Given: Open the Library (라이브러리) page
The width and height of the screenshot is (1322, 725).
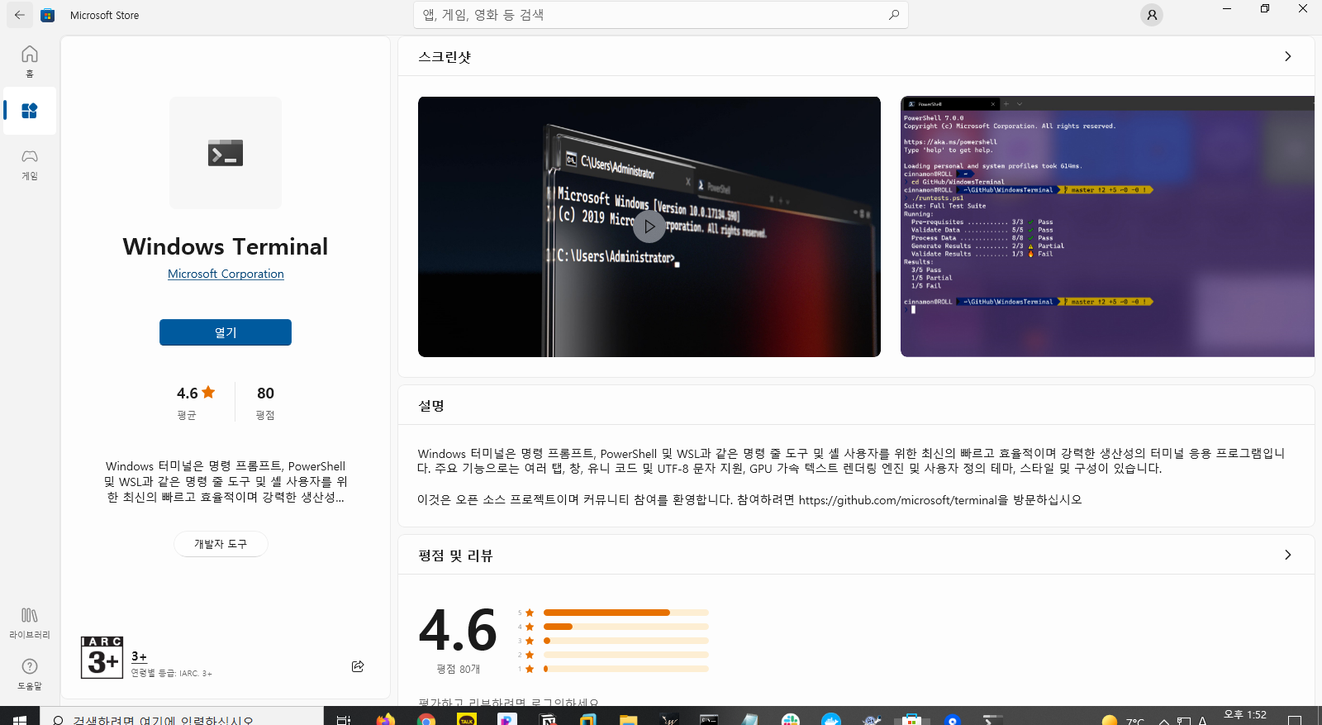Looking at the screenshot, I should [x=30, y=622].
